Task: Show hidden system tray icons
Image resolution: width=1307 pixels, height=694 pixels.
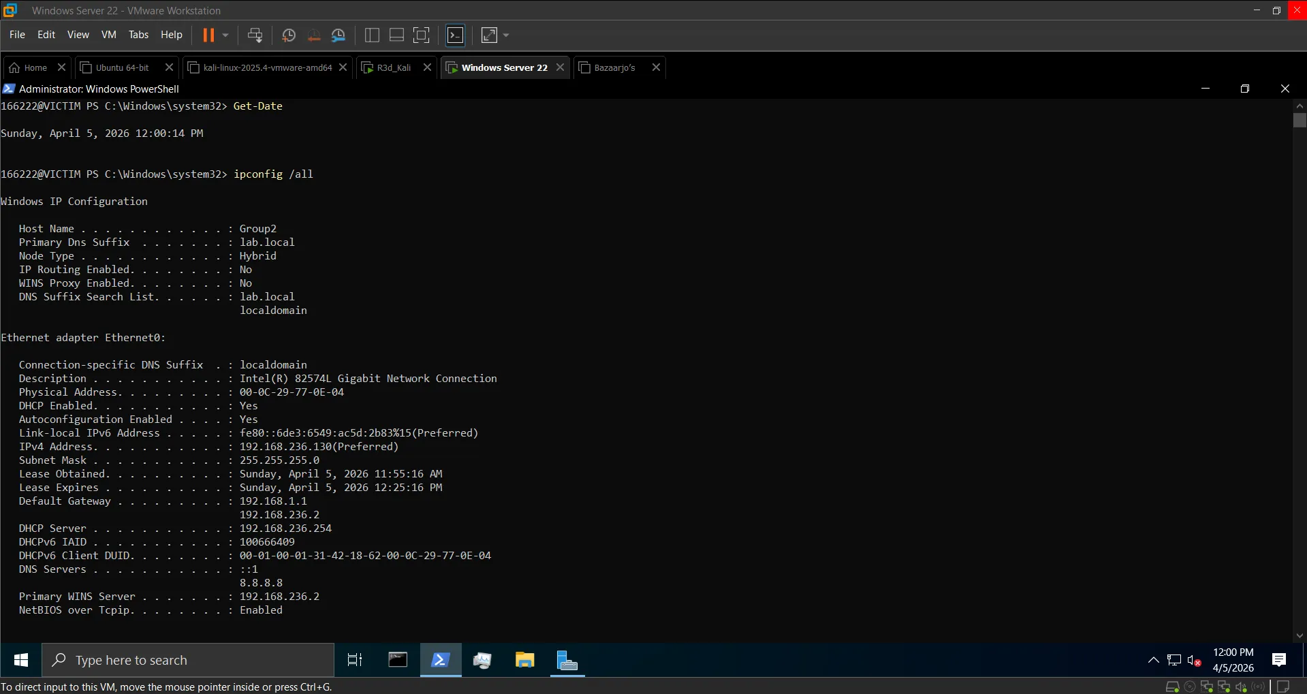Action: pyautogui.click(x=1153, y=660)
